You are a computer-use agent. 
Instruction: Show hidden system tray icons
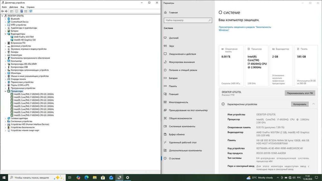tap(278, 177)
